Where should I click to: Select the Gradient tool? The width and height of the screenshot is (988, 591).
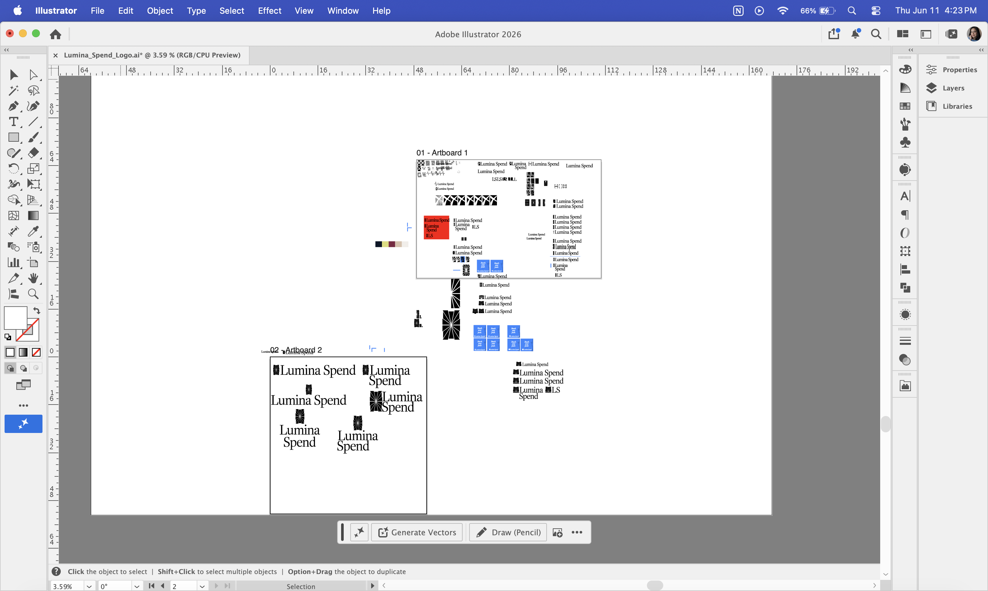(33, 216)
